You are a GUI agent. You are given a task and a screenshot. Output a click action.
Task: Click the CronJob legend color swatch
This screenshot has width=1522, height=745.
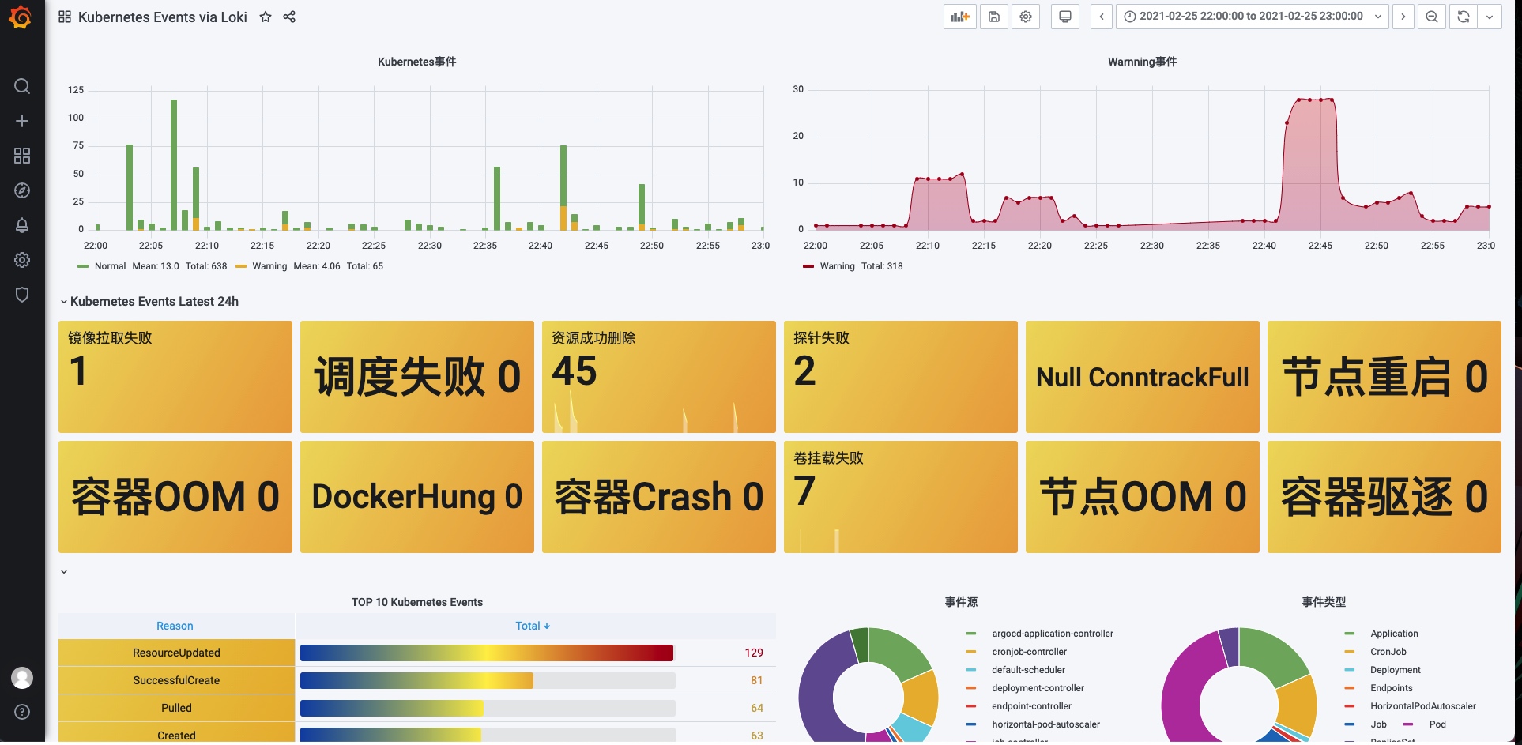tap(1350, 652)
